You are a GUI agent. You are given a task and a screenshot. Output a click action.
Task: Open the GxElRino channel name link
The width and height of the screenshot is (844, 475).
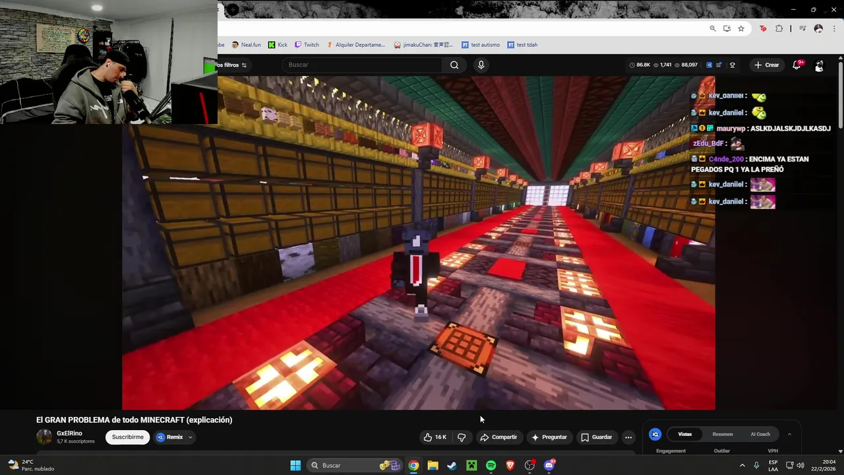(69, 433)
